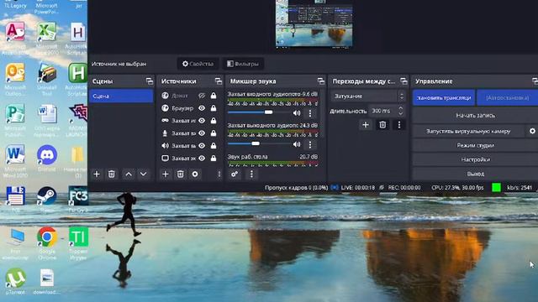Mute Захват выходного аудиопотока speaker icon

pos(297,144)
